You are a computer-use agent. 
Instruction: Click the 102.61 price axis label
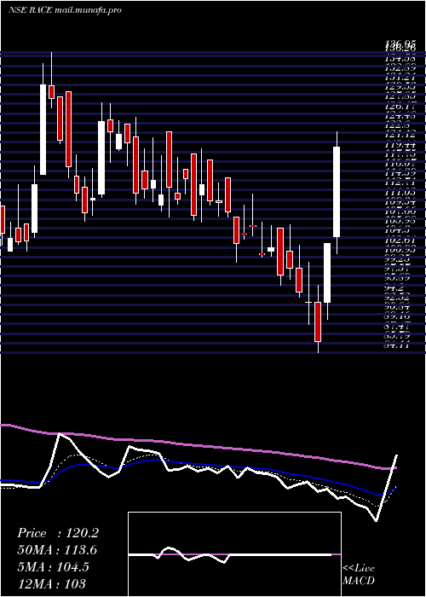pyautogui.click(x=400, y=241)
